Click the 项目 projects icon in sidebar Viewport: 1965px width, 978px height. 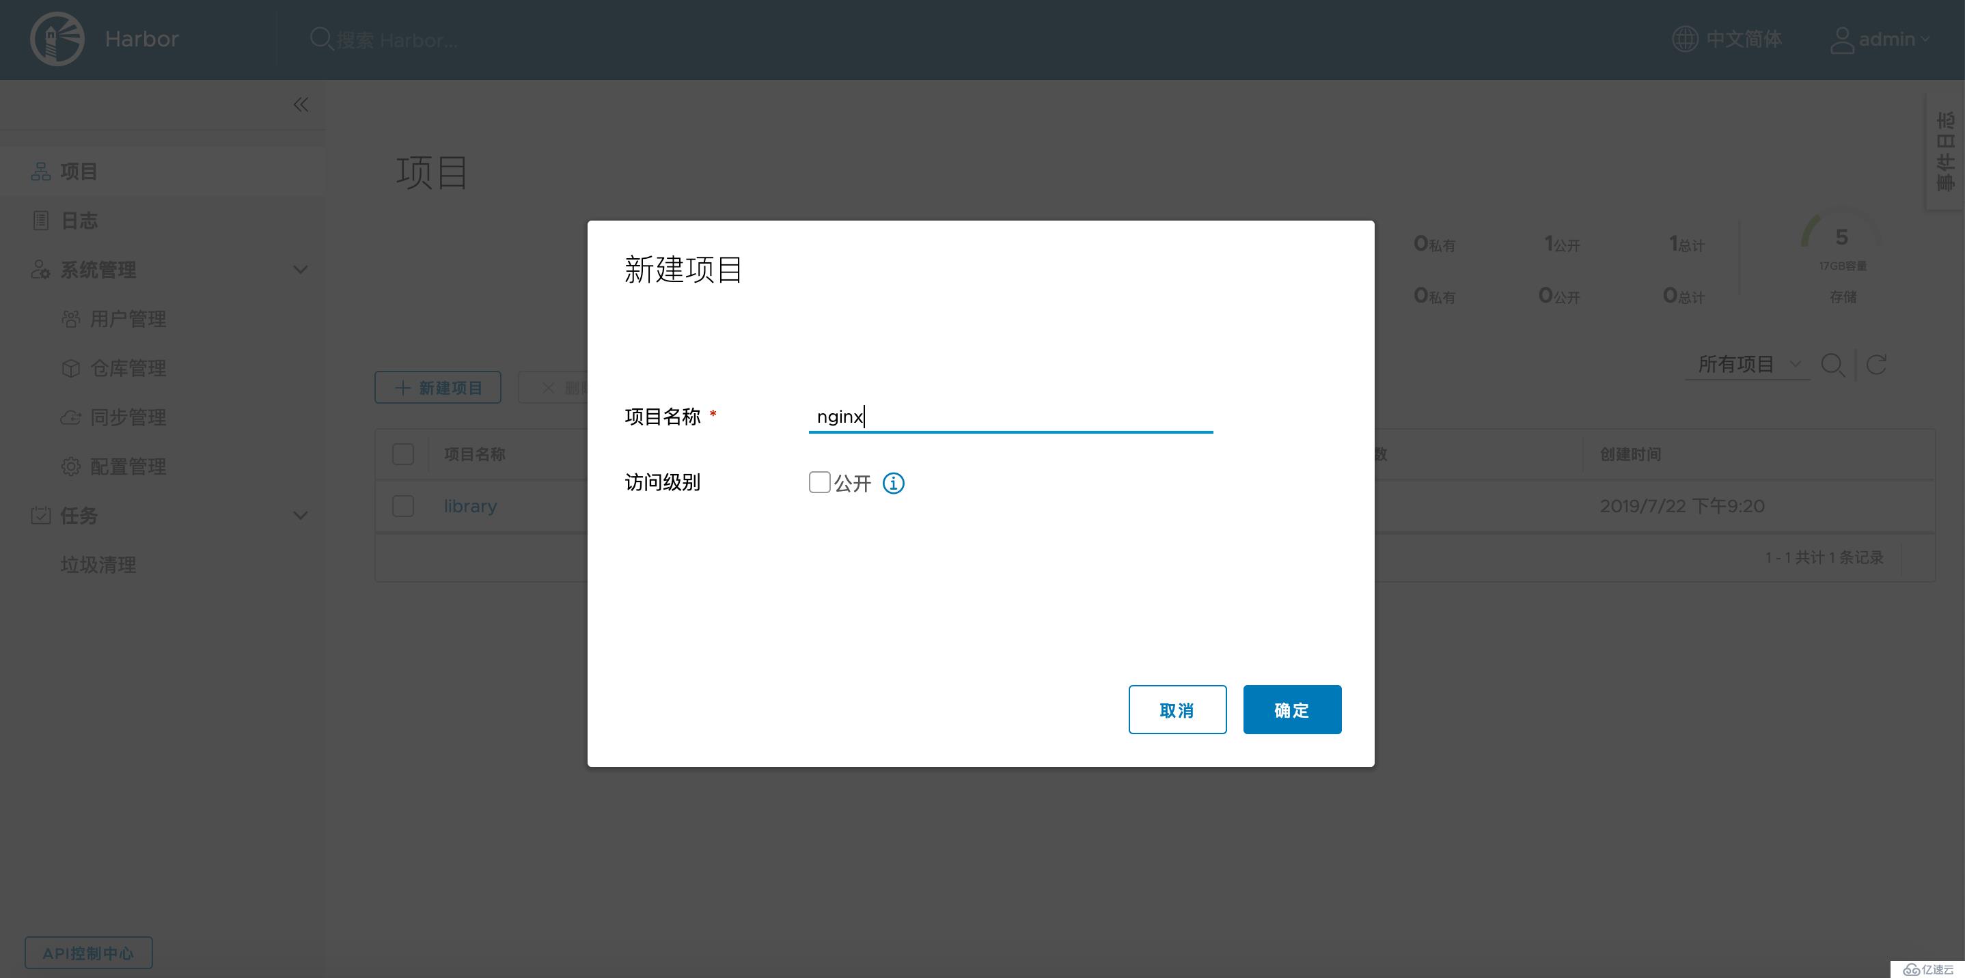click(x=40, y=171)
